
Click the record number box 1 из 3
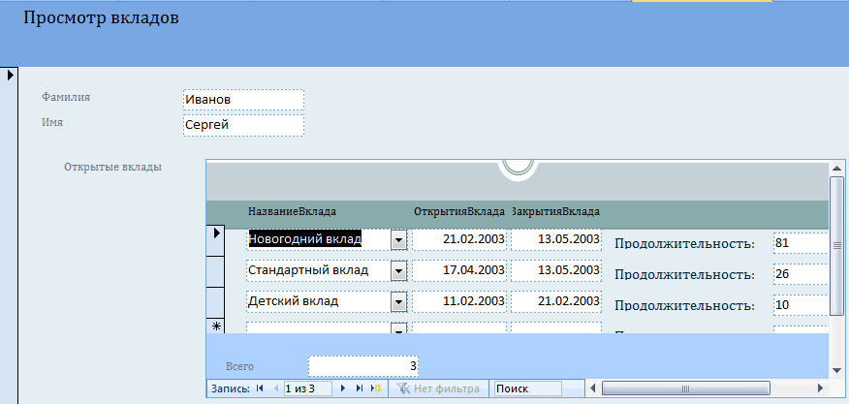point(307,388)
